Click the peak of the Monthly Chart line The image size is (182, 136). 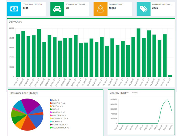(x=167, y=100)
